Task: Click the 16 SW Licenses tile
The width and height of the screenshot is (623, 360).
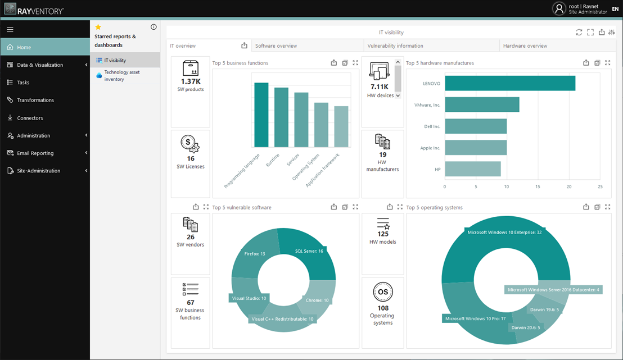Action: pos(190,164)
